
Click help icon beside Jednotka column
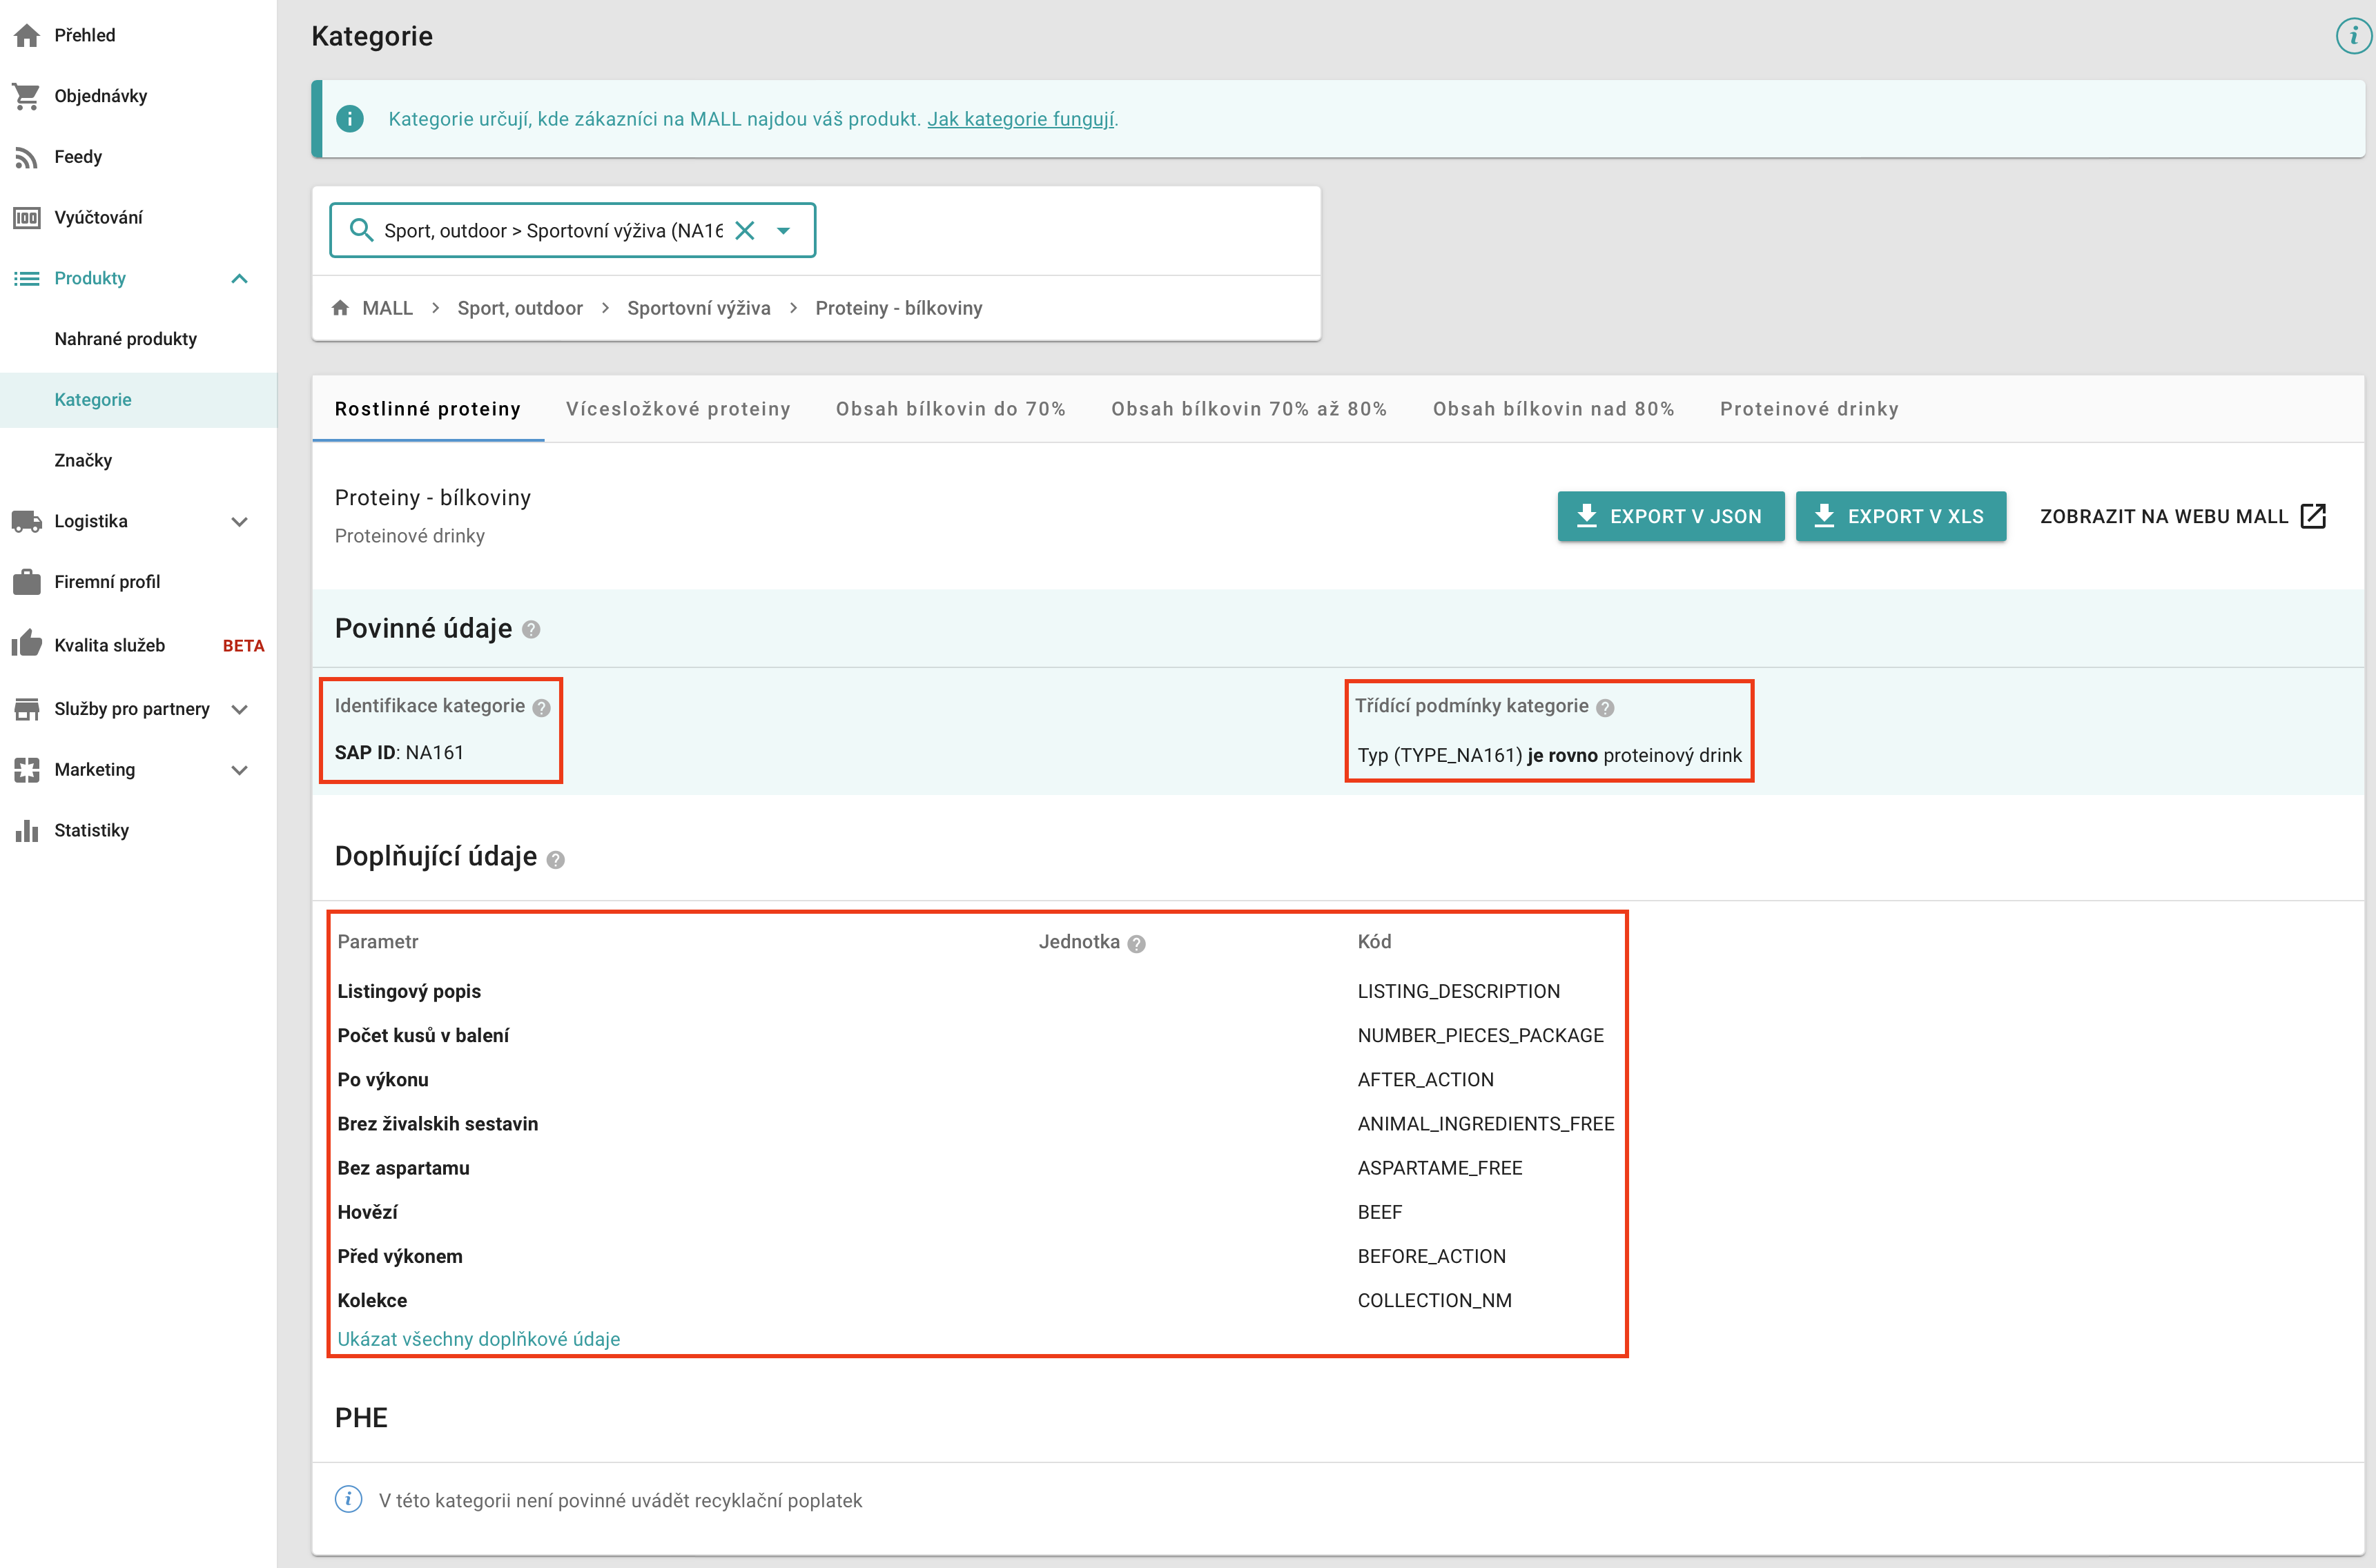(x=1136, y=944)
